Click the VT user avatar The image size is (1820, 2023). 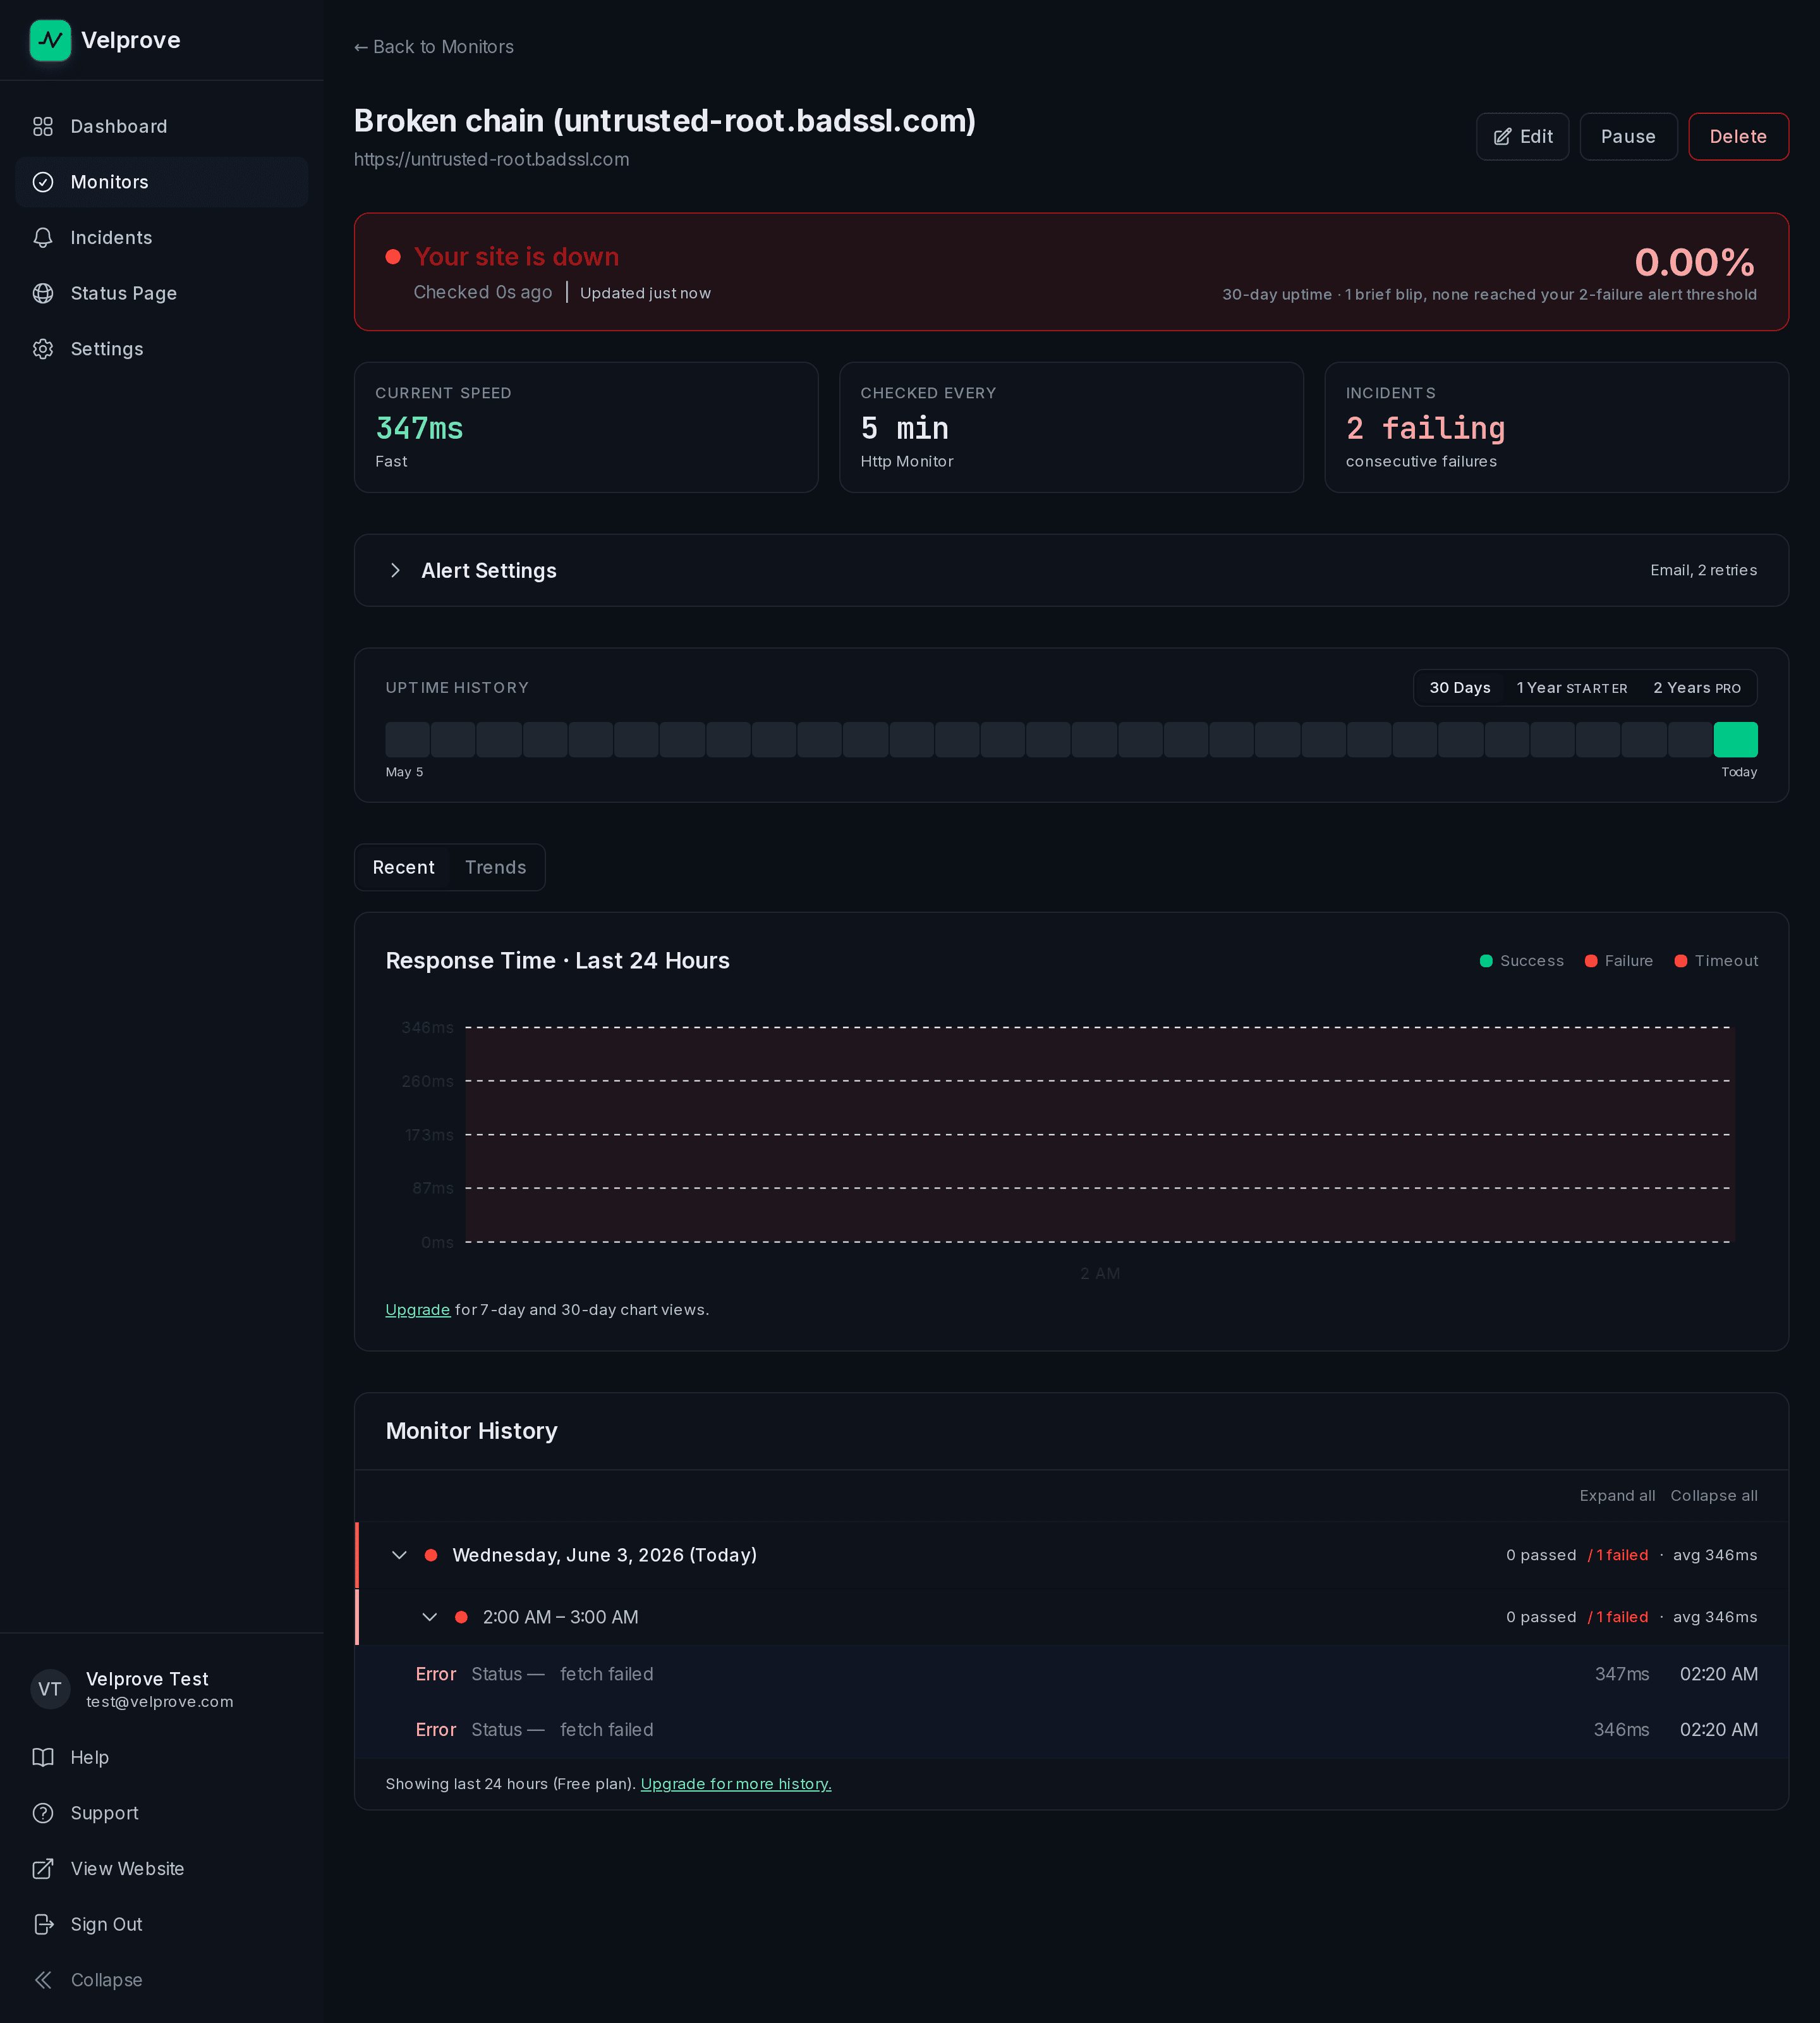pyautogui.click(x=50, y=1689)
